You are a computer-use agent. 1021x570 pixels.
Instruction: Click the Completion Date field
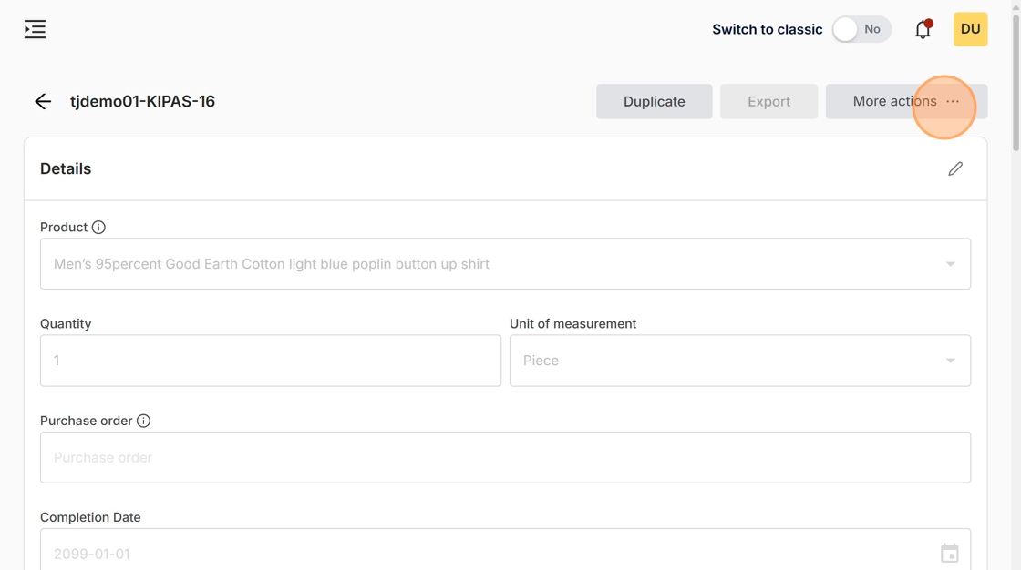(483, 553)
